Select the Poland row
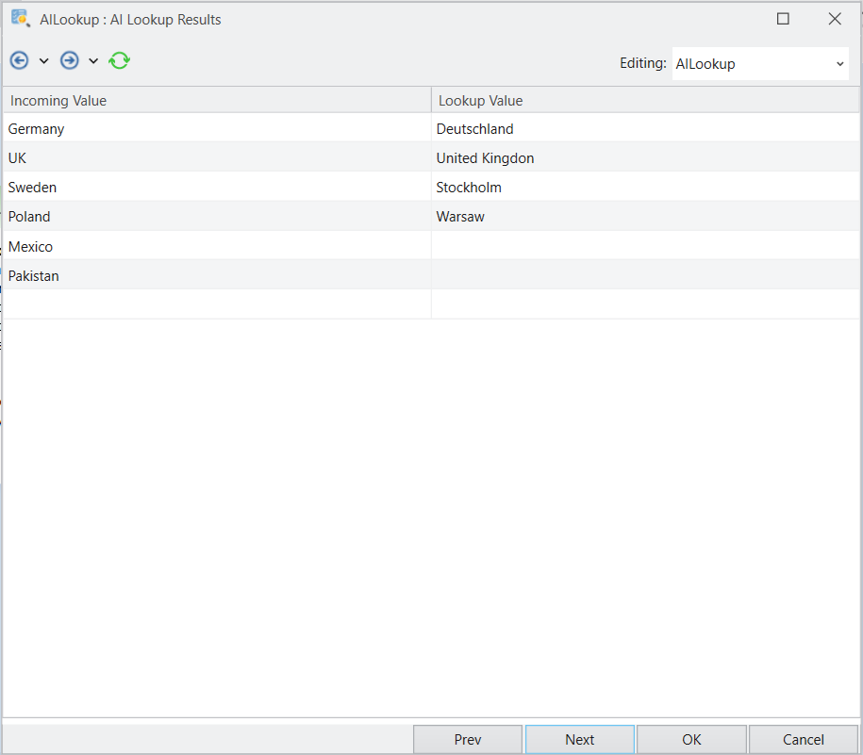The height and width of the screenshot is (755, 863). click(x=431, y=217)
